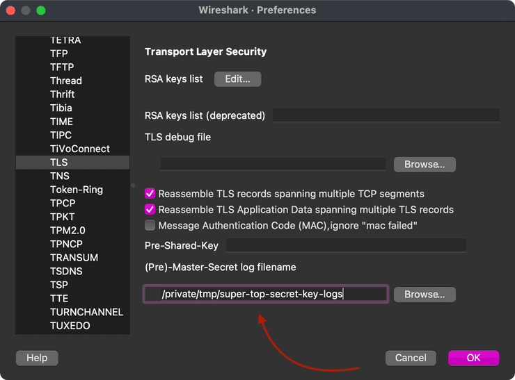This screenshot has width=515, height=380.
Task: Select TiVoConnect protocol entry
Action: tap(72, 149)
